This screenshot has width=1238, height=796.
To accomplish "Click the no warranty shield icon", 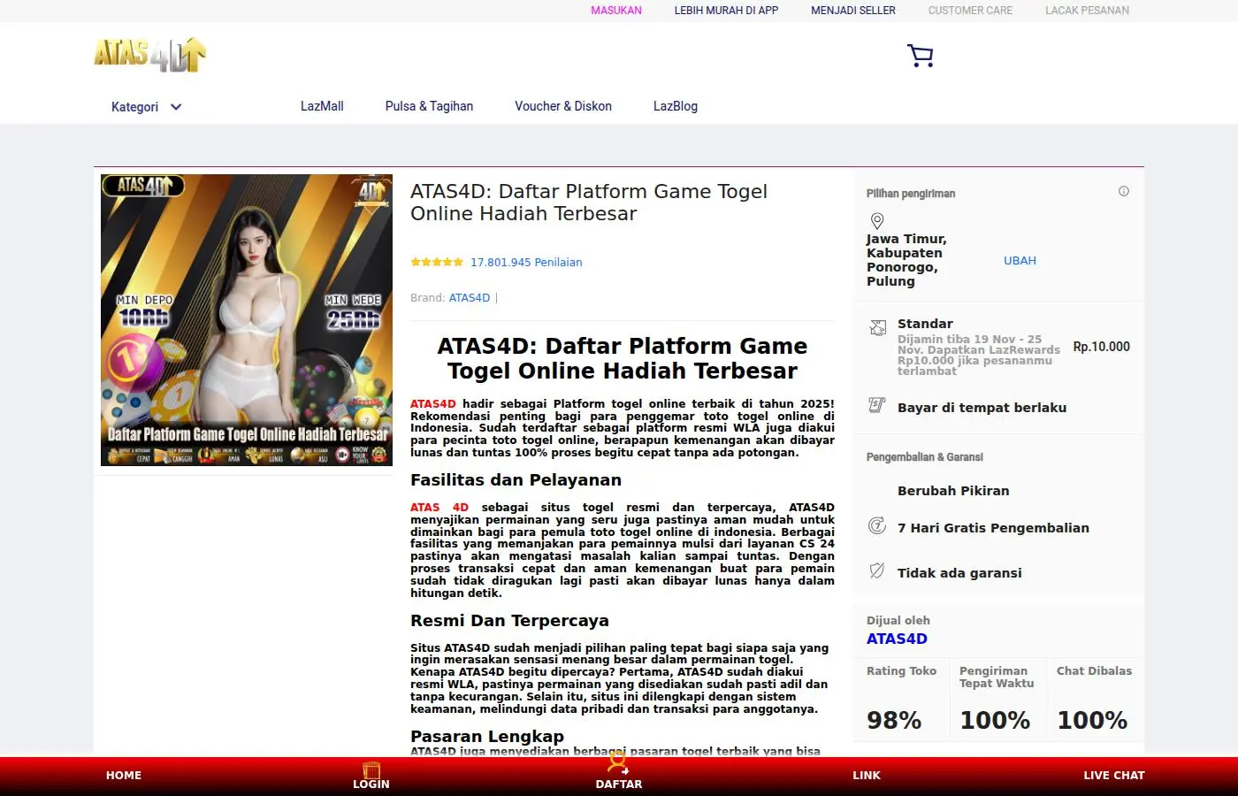I will pos(877,570).
